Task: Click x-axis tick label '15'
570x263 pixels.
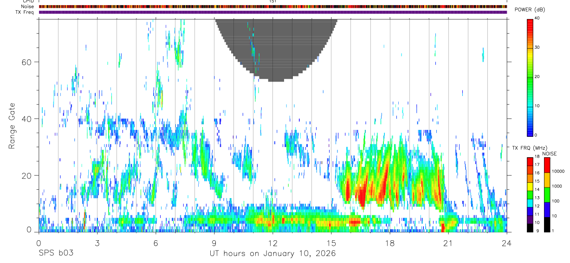Action: coord(331,244)
